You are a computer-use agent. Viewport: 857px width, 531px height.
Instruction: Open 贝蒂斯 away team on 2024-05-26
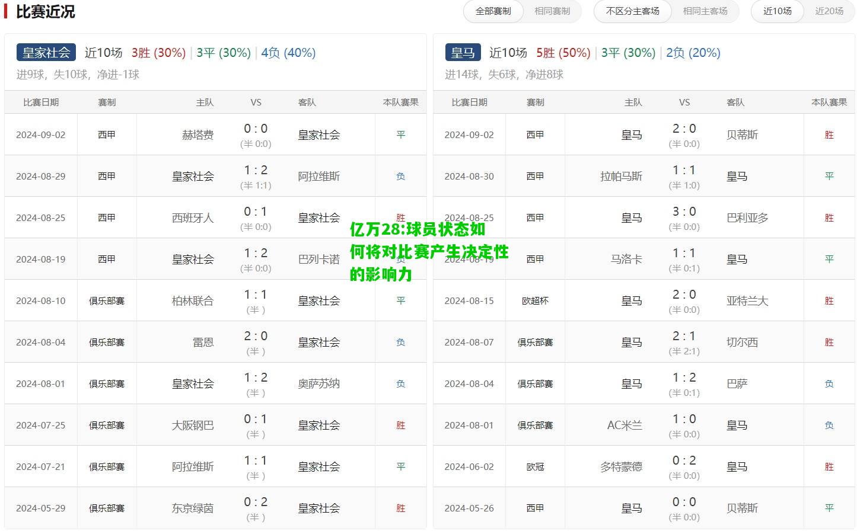(x=743, y=508)
